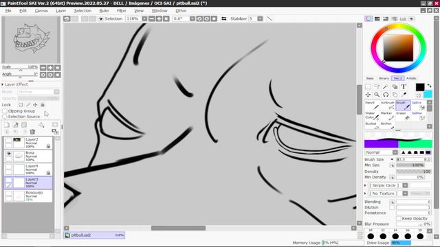Select the Lasso tool
This screenshot has height=247, width=440.
pos(377,87)
